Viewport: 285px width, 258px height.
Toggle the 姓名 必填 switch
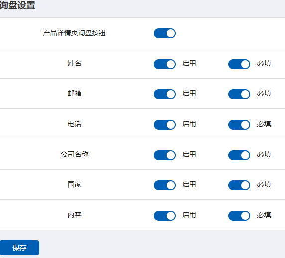(239, 64)
